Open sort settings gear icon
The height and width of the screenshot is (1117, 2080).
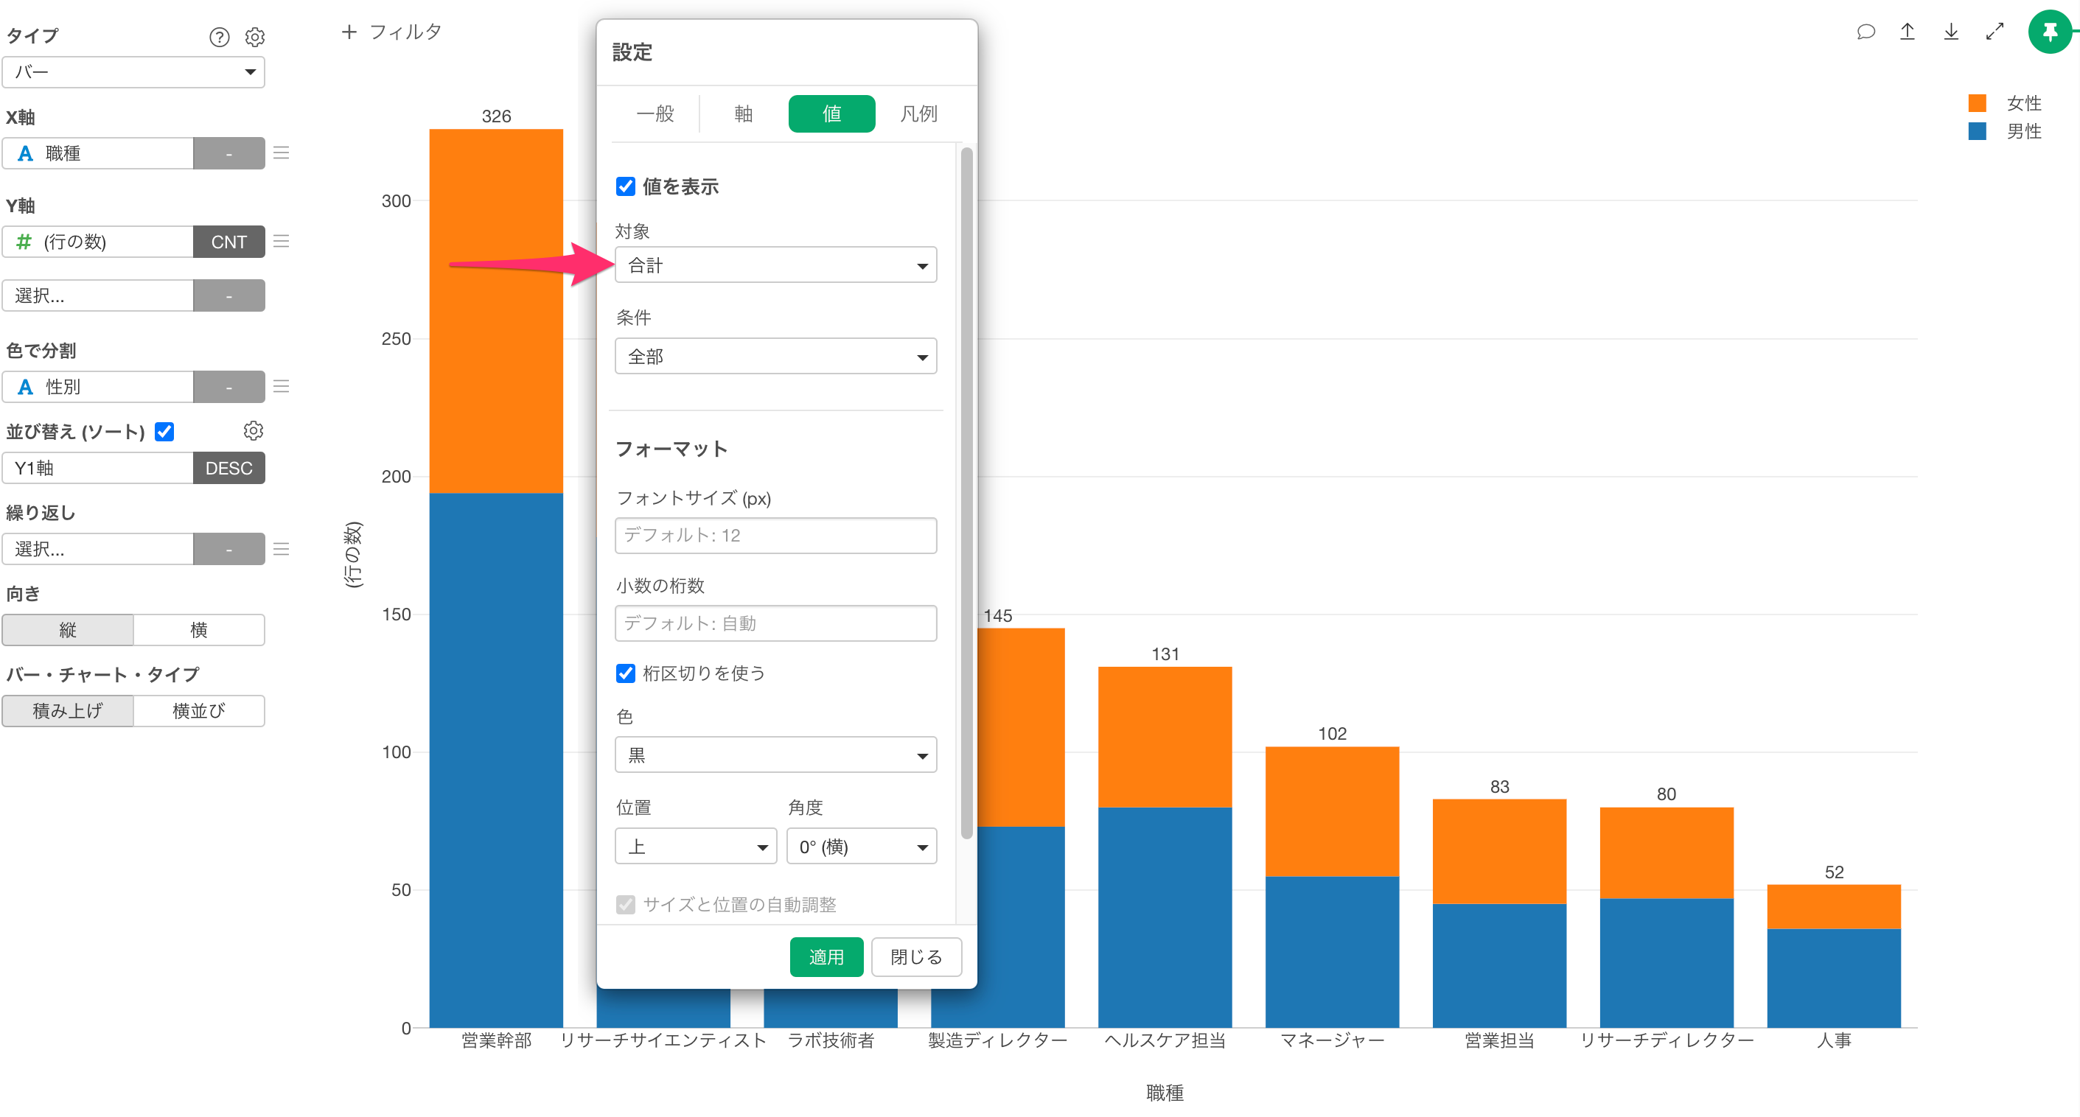point(254,431)
